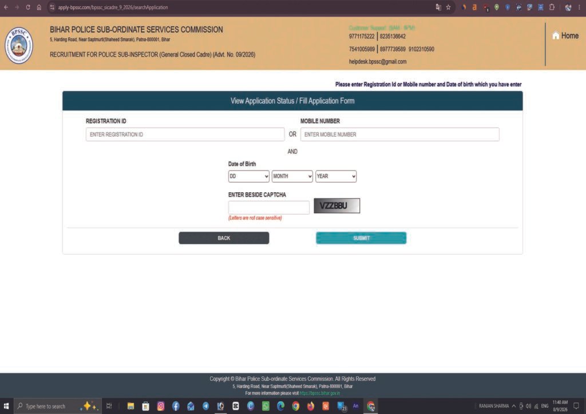Screen dimensions: 586x414
Task: Click the Mobile Number input field
Action: [x=399, y=134]
